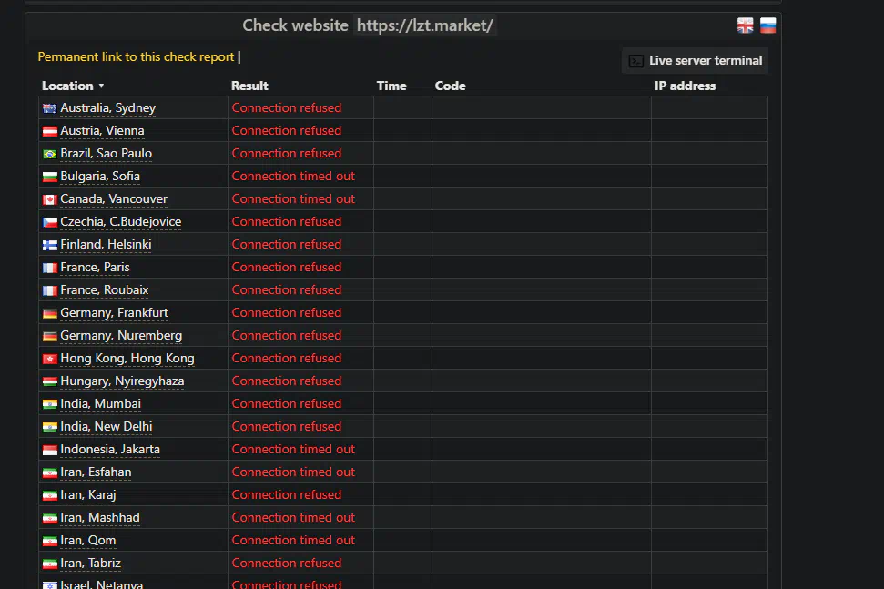Click the Connection timed out result for Indonesia, Jakarta

coord(293,449)
